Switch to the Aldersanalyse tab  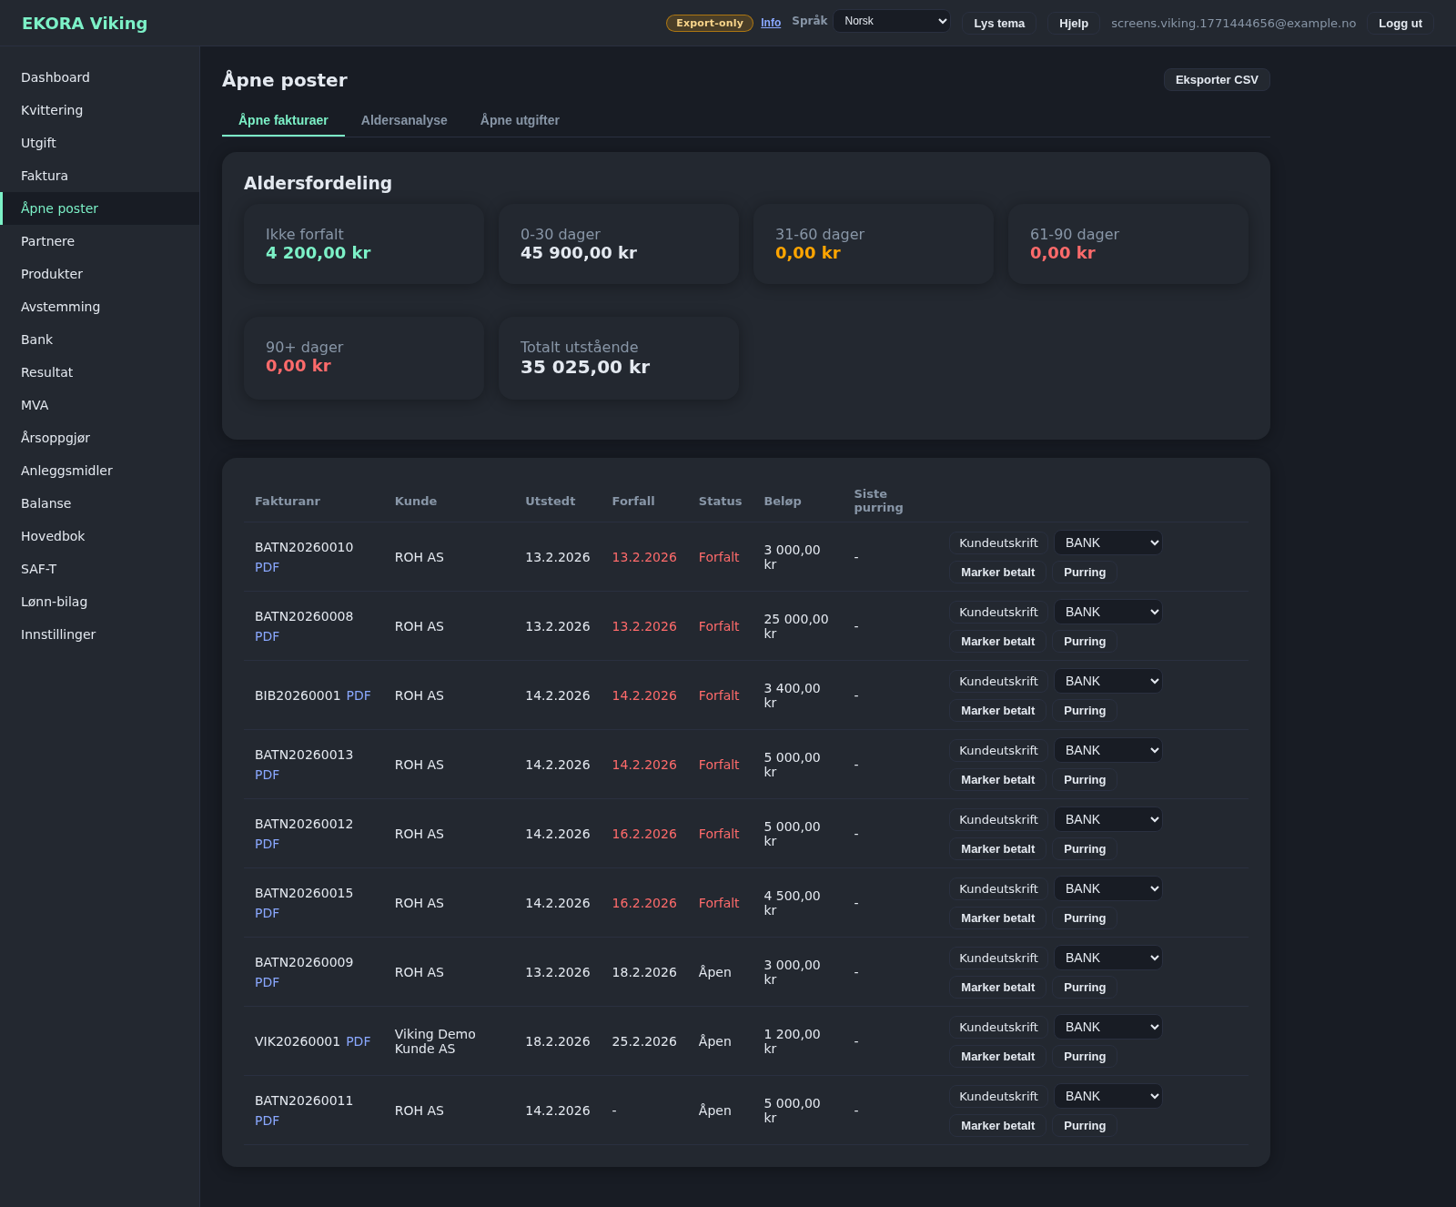404,120
